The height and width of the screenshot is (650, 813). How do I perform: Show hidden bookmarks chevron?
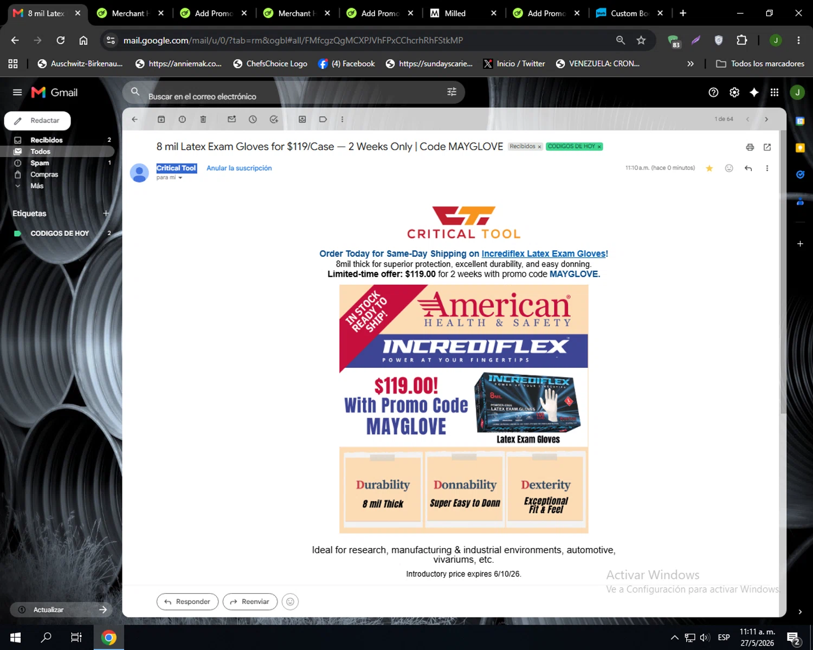coord(691,64)
